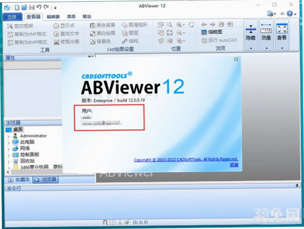Select the 修剪光栅 tool
The image size is (304, 229).
(66, 42)
